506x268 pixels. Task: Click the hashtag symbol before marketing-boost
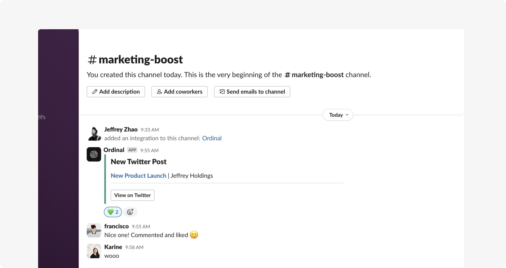point(92,59)
